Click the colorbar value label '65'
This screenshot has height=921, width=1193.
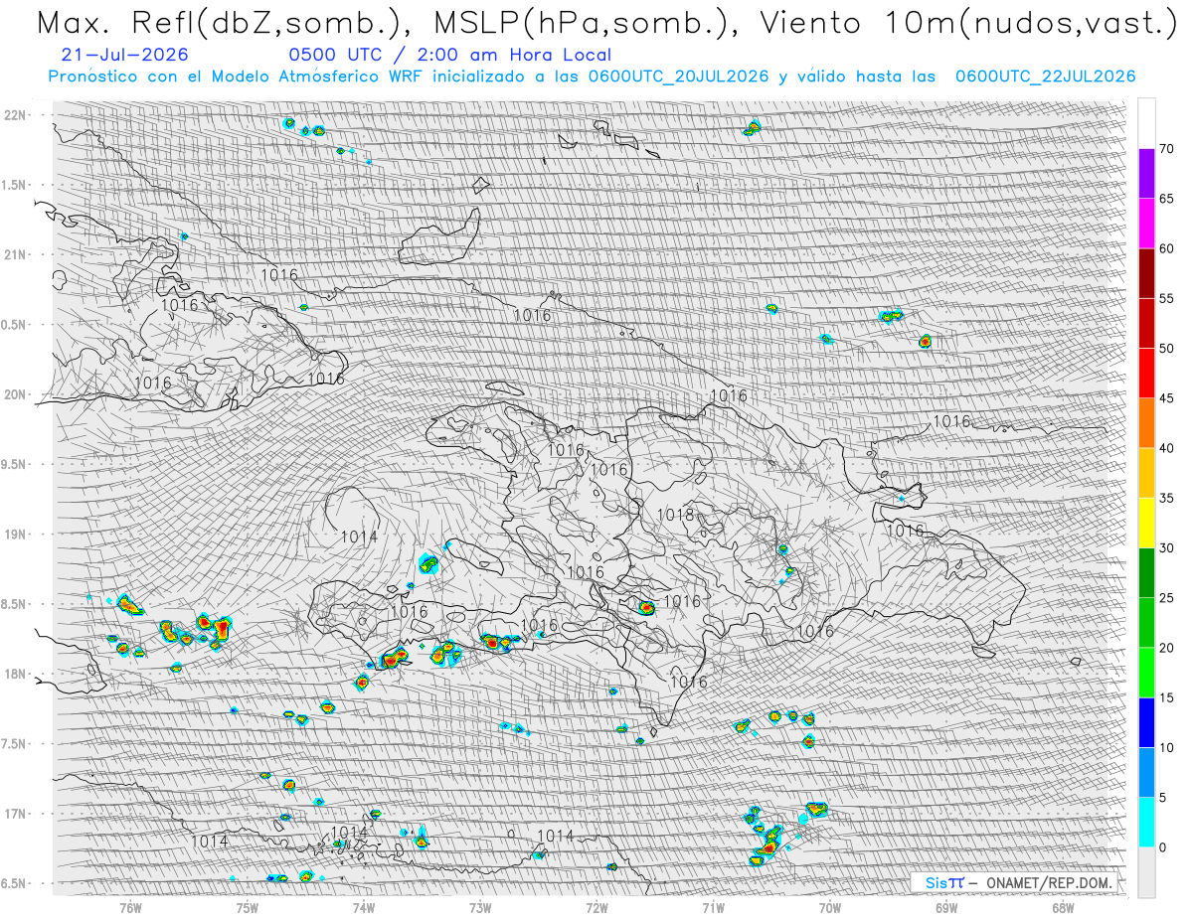coord(1166,199)
